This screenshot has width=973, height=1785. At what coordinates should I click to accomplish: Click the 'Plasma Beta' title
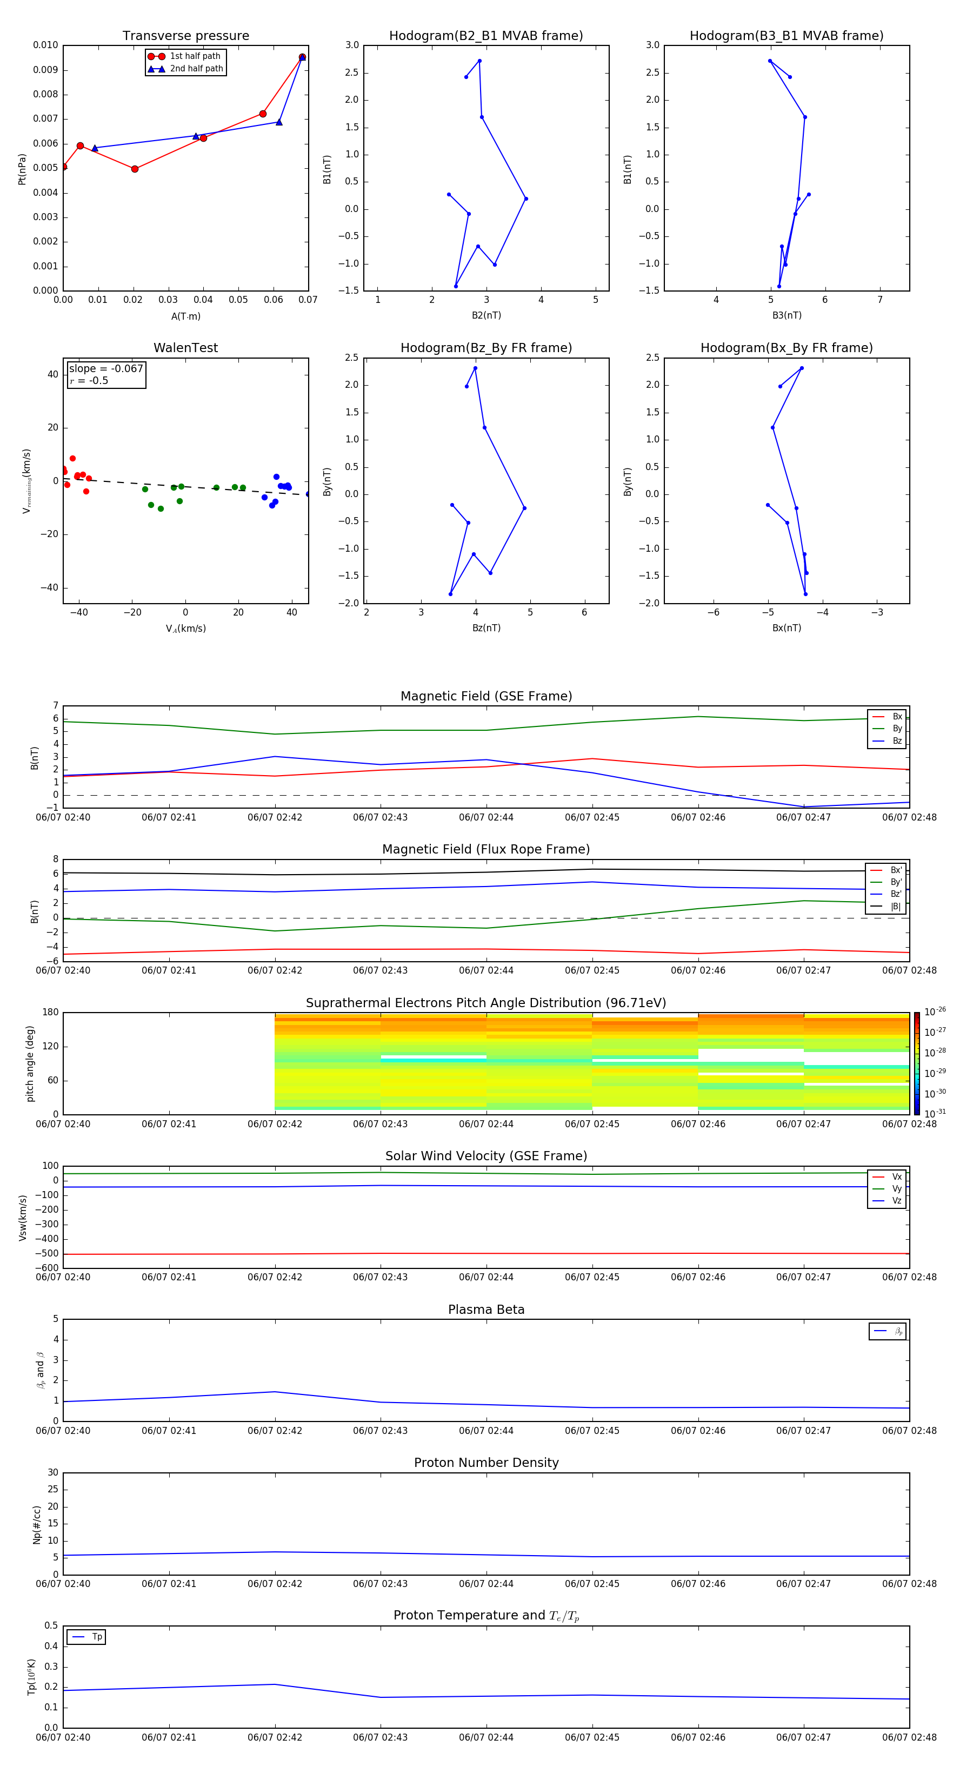click(486, 1310)
